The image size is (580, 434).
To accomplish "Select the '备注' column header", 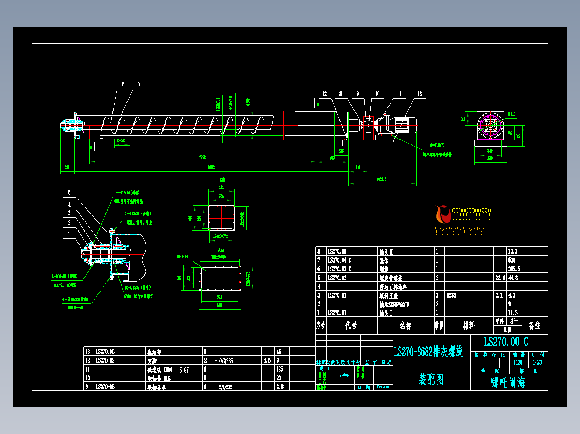I will [x=534, y=325].
